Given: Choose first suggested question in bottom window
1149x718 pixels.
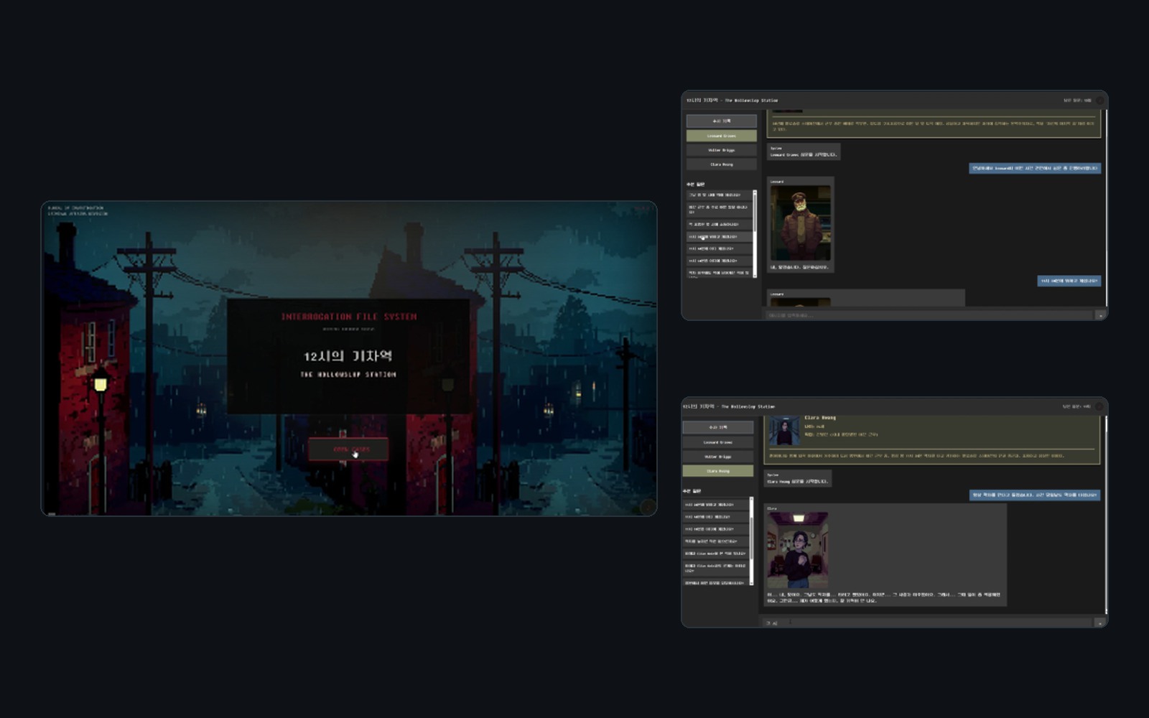Looking at the screenshot, I should [715, 505].
